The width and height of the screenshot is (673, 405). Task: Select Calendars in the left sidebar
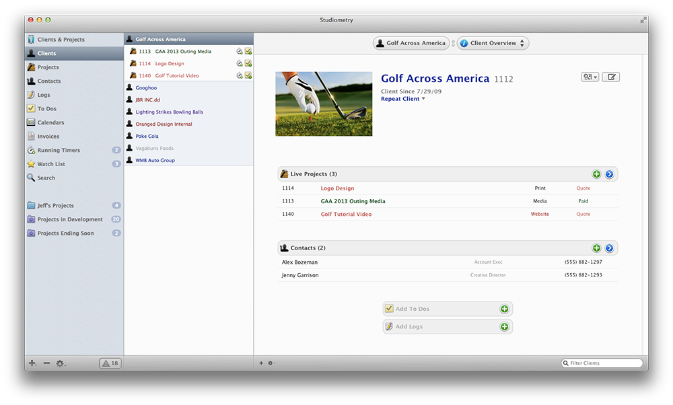[50, 122]
